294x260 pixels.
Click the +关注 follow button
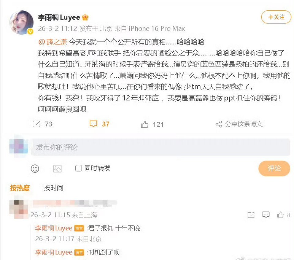[x=276, y=17]
